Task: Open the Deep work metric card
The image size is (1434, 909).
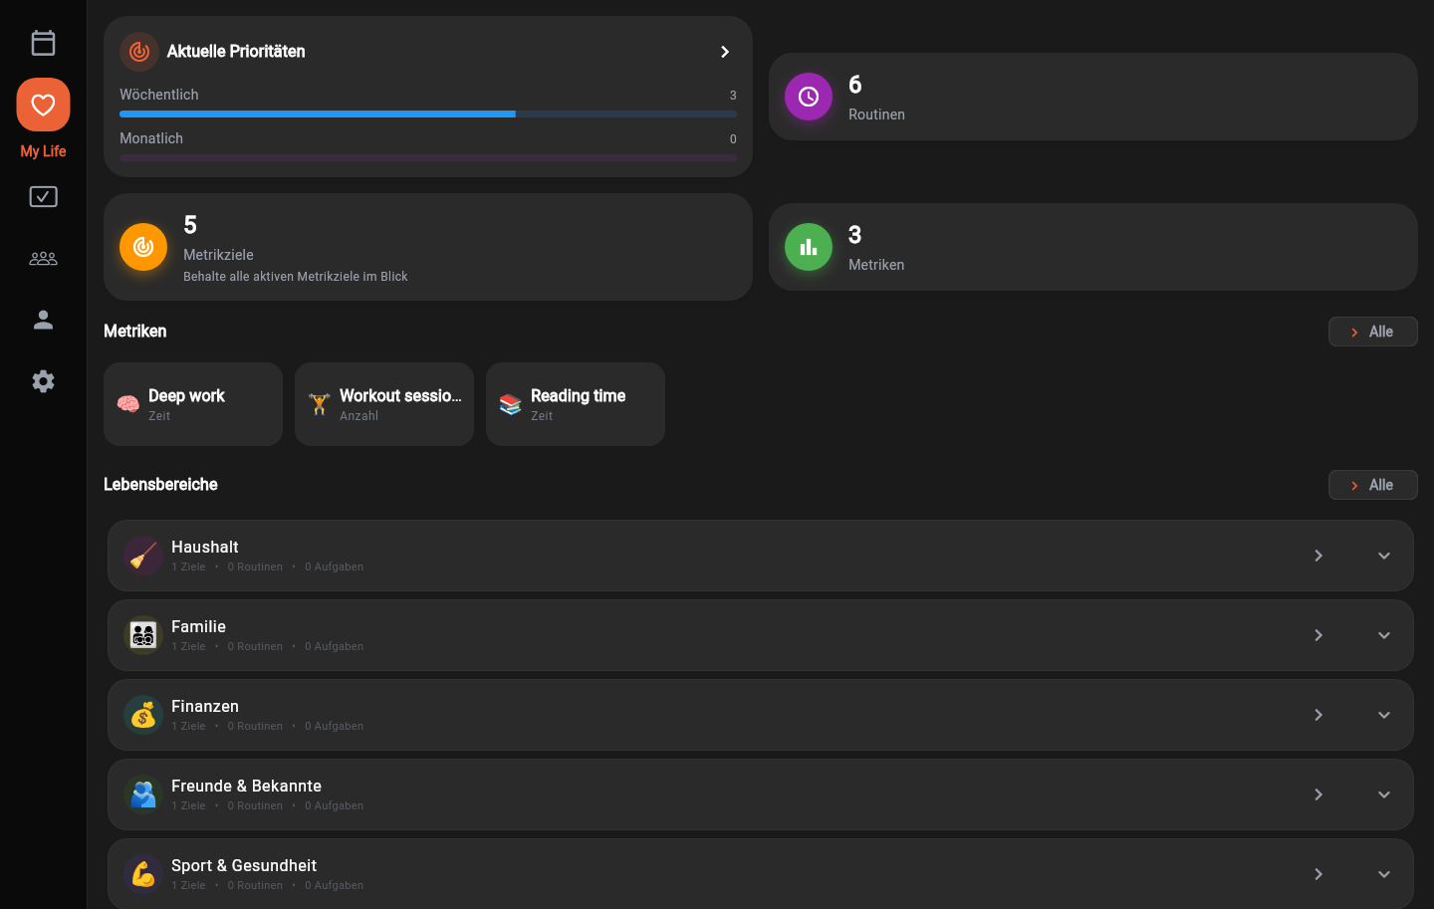Action: pos(193,404)
